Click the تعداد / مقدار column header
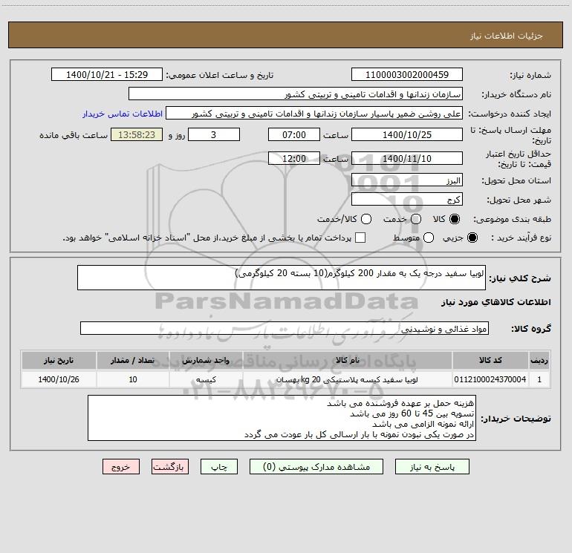The image size is (572, 553). 133,360
